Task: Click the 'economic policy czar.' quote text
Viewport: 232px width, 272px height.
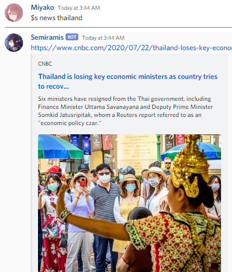Action: [x=70, y=123]
